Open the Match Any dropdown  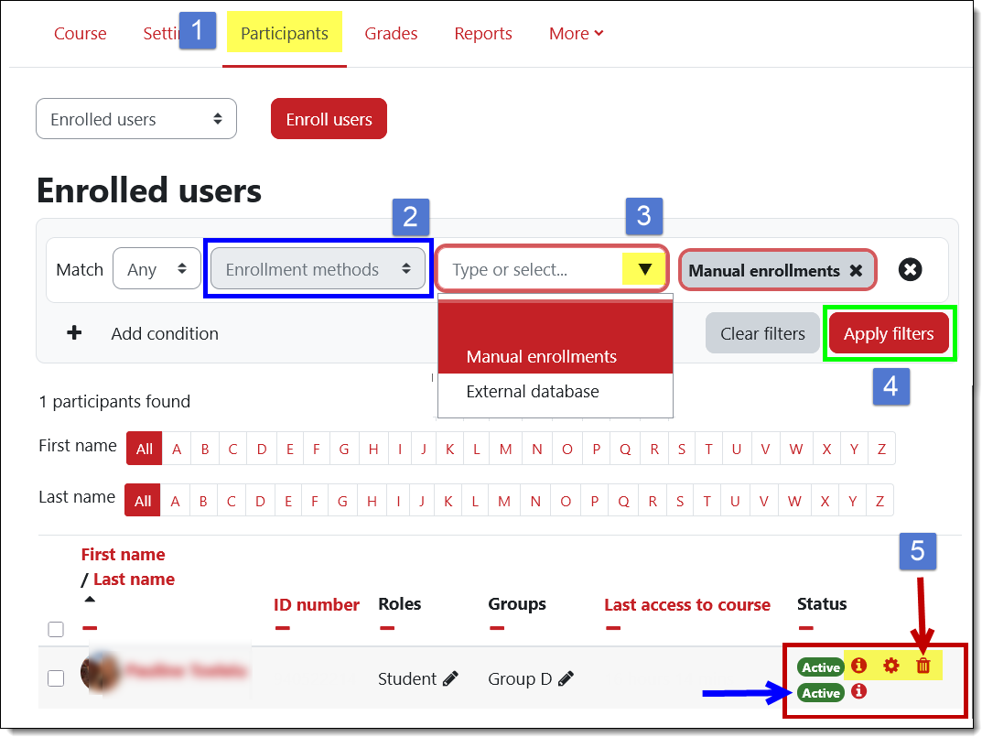click(x=156, y=269)
